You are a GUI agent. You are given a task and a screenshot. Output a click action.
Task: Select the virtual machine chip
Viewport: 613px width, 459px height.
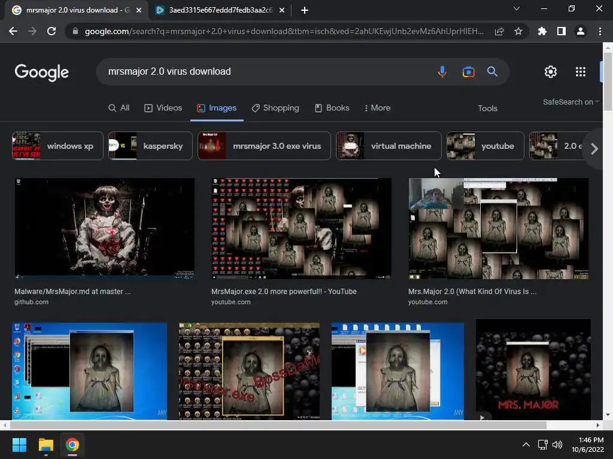(389, 146)
